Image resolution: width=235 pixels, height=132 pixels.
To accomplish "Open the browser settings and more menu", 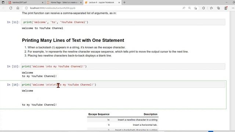I will coord(233,8).
